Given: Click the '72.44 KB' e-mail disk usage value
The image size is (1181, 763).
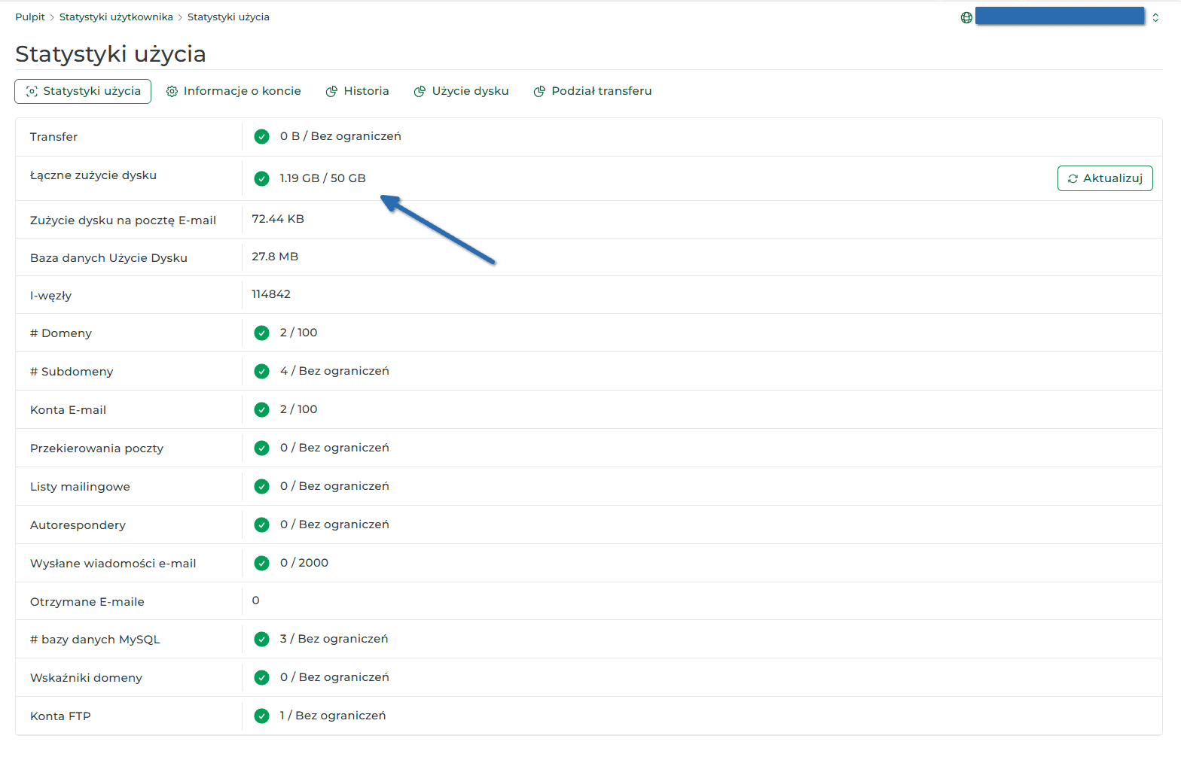Looking at the screenshot, I should coord(278,219).
